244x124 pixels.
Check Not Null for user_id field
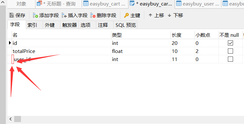point(230,59)
